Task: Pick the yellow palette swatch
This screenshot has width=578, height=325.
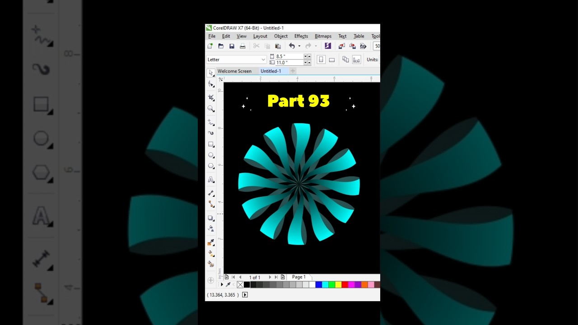Action: [338, 284]
